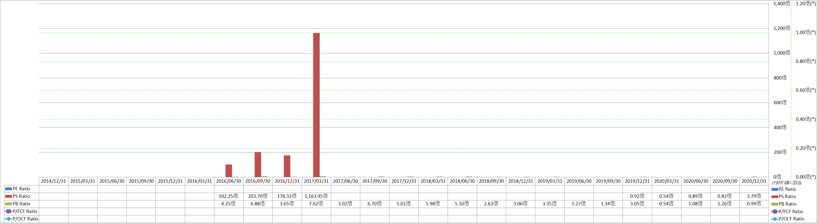
Task: Click the 2015/03/31 date column header
Action: coord(83,181)
